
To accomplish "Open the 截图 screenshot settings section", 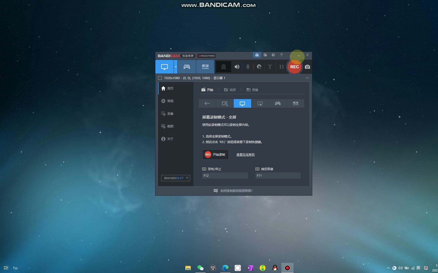I will [x=176, y=126].
